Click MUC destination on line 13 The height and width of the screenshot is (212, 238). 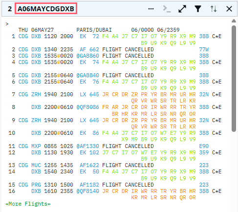click(x=36, y=165)
